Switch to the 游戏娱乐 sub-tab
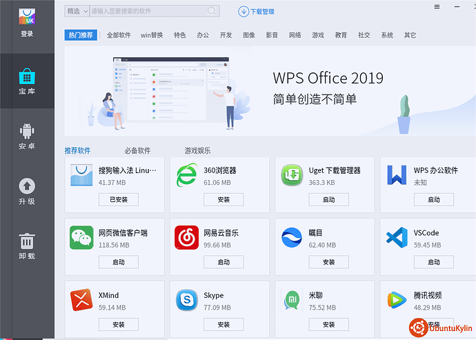 coord(197,150)
